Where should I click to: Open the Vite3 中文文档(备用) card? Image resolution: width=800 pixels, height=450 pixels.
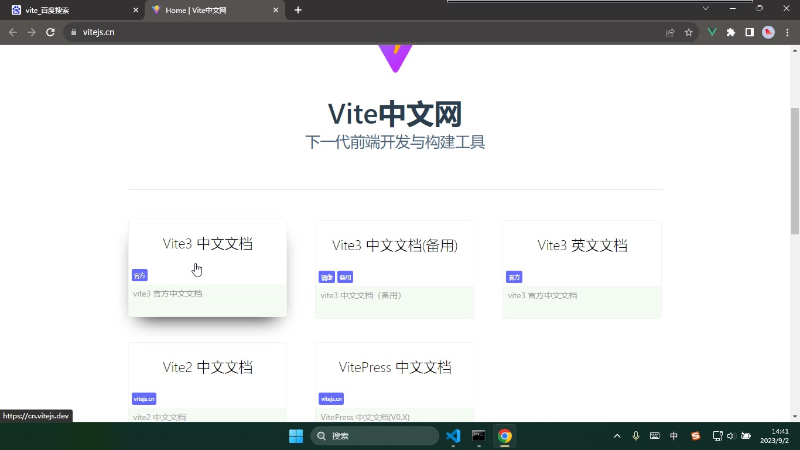[x=395, y=270]
